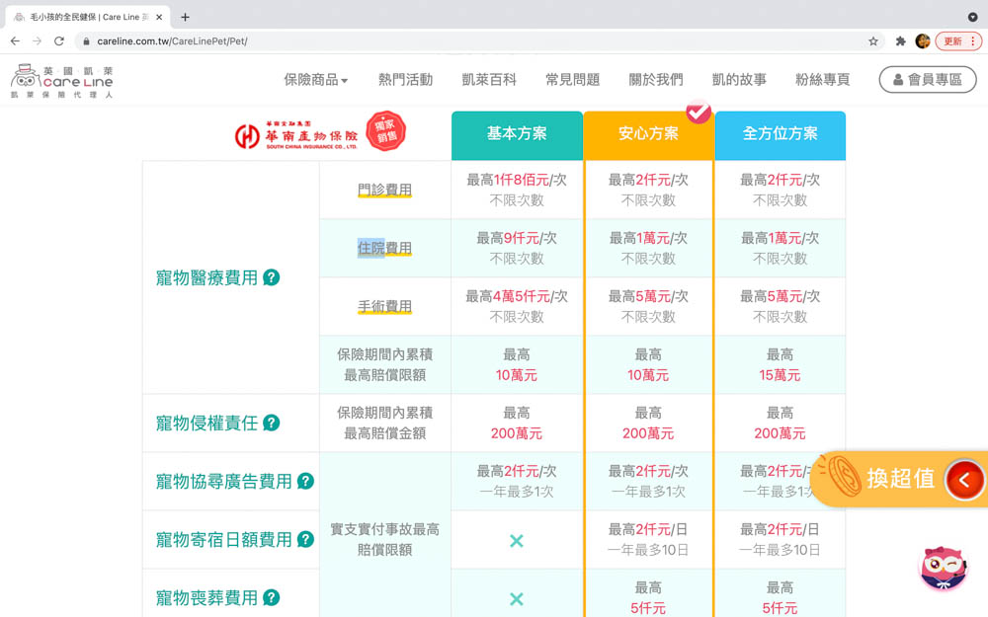Expand the 換超值 floating panel arrow
Viewport: 988px width, 617px height.
click(x=966, y=480)
